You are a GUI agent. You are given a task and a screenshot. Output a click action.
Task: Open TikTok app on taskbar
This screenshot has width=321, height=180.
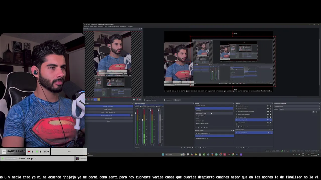224,154
